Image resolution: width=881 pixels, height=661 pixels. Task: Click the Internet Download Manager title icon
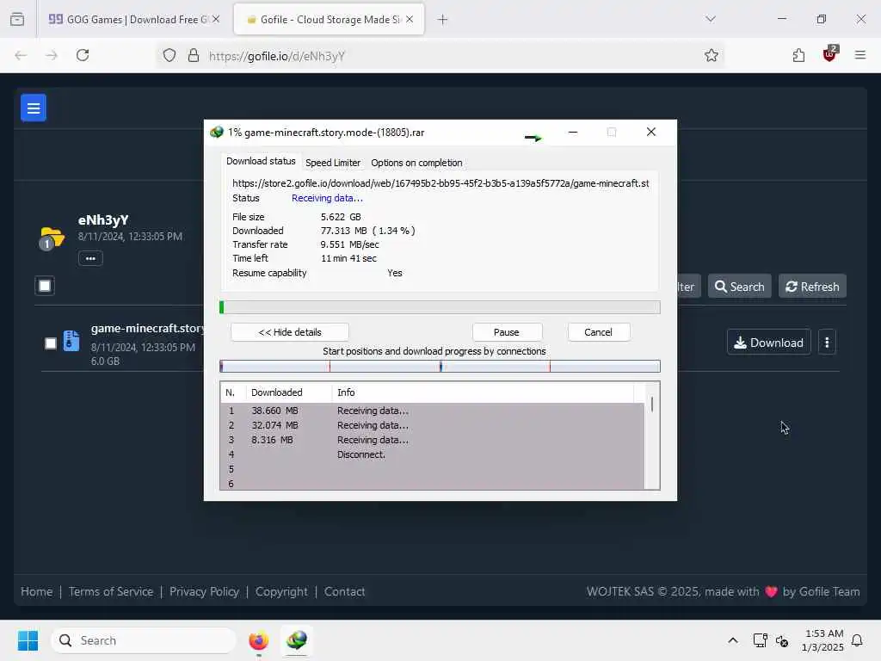pyautogui.click(x=216, y=133)
